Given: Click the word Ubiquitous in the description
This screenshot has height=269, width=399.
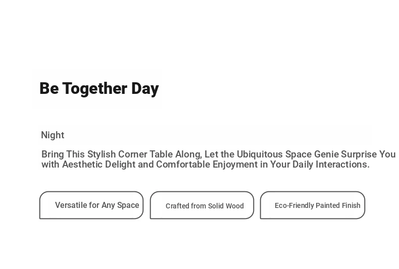Looking at the screenshot, I should 260,154.
